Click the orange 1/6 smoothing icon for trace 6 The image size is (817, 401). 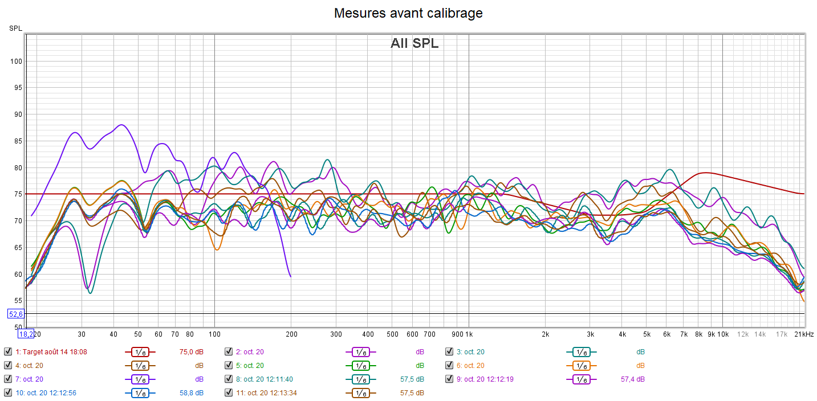pyautogui.click(x=581, y=366)
